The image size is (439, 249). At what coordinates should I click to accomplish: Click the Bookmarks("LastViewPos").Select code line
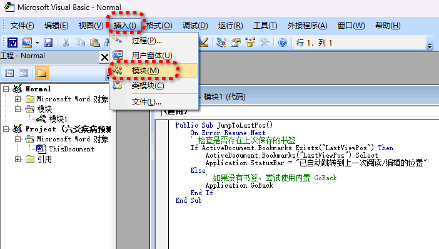pos(292,155)
